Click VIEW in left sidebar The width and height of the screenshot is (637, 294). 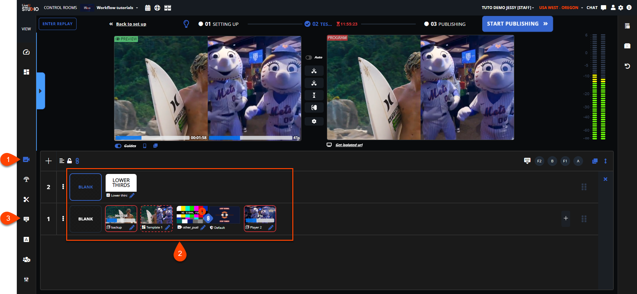coord(26,29)
